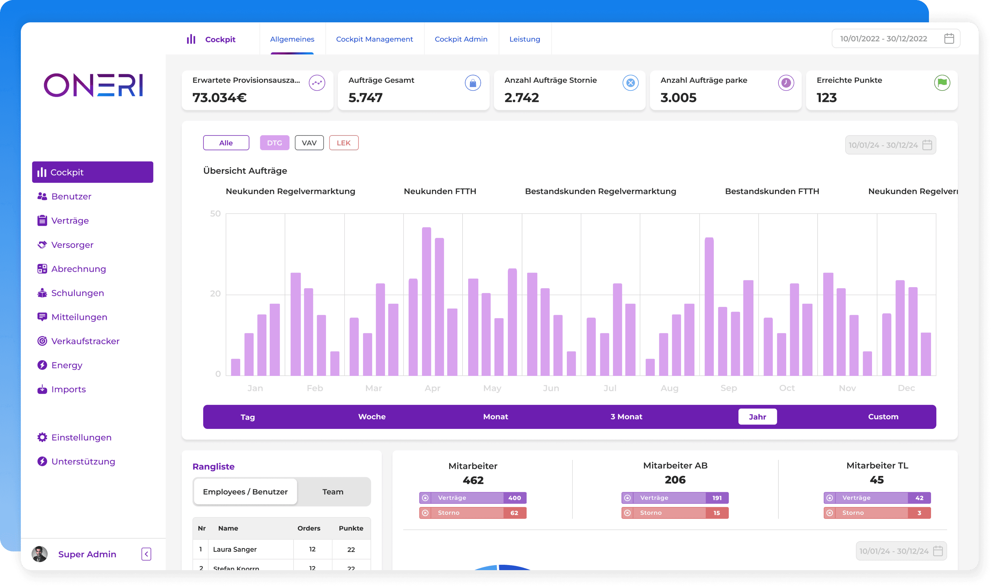Toggle the VAV filter chip
This screenshot has height=588, width=996.
309,143
